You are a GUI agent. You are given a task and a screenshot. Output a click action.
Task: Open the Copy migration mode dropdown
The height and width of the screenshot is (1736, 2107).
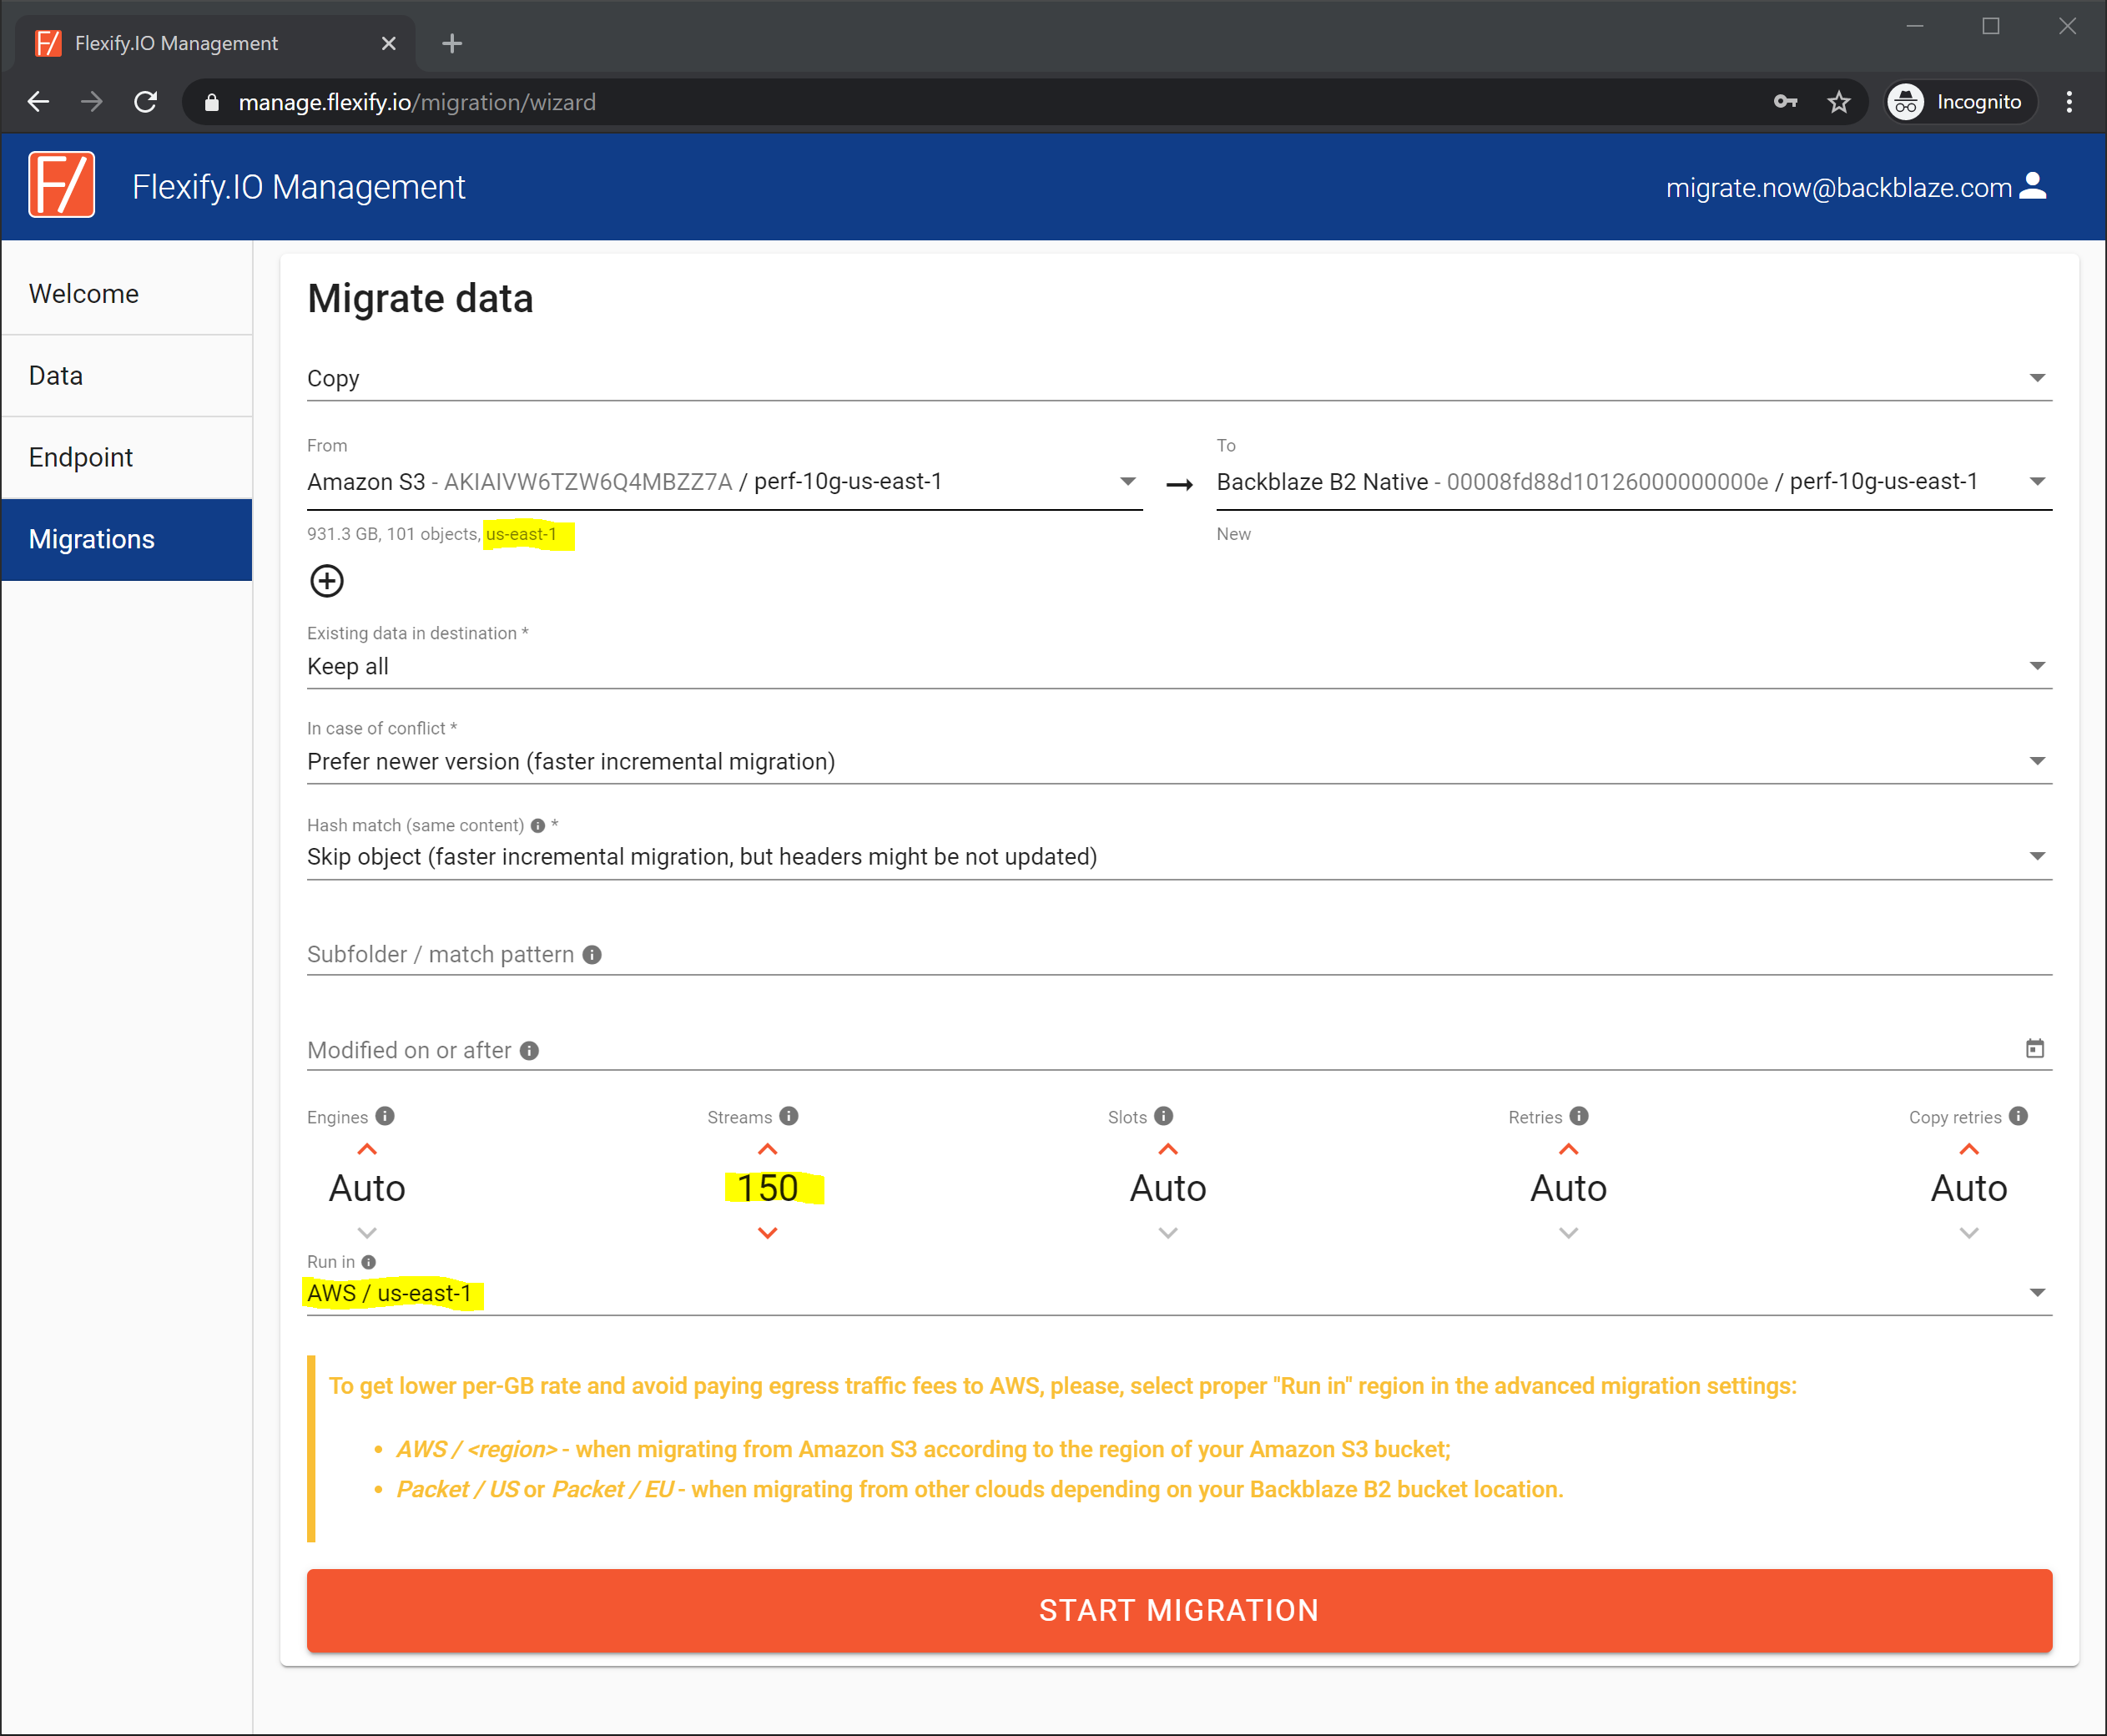click(x=1179, y=379)
